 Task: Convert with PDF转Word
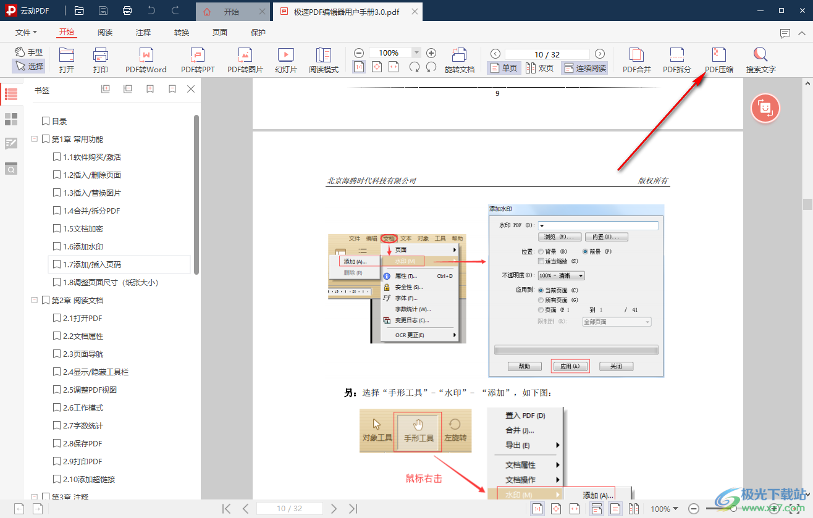[x=146, y=61]
